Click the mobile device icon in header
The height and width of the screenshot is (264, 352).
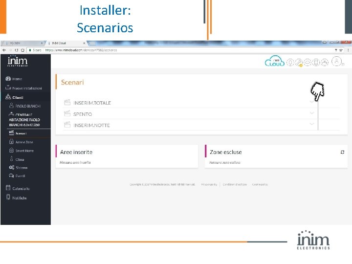coord(316,62)
